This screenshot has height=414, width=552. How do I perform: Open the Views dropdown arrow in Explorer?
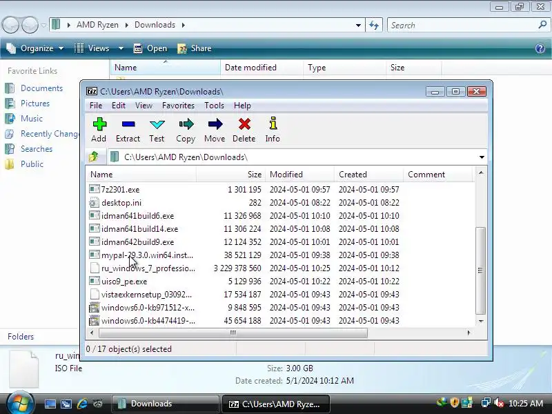[x=121, y=48]
